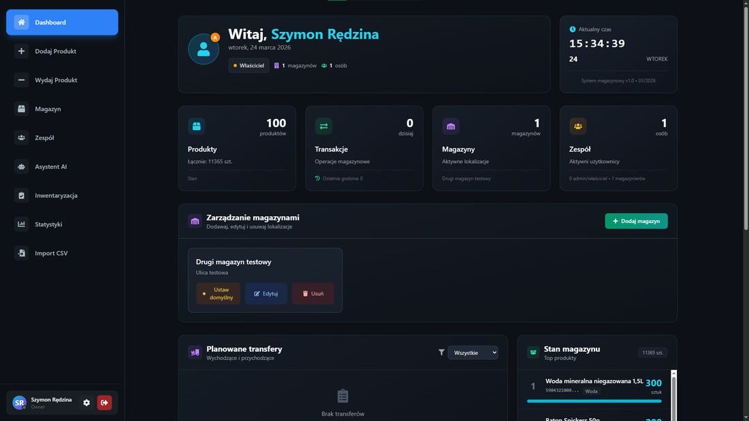This screenshot has height=421, width=749.
Task: Click 'Łącznie: 11365 szt.' text
Action: point(210,161)
